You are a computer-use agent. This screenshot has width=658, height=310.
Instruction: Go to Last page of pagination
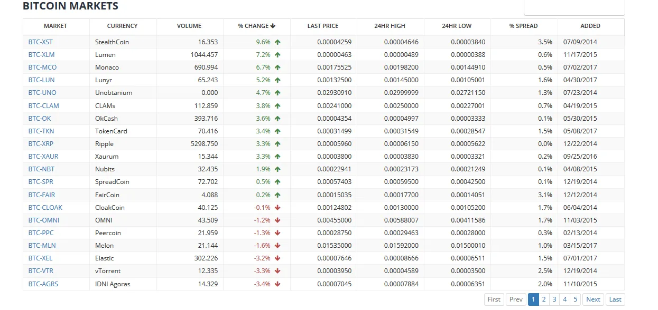(615, 299)
